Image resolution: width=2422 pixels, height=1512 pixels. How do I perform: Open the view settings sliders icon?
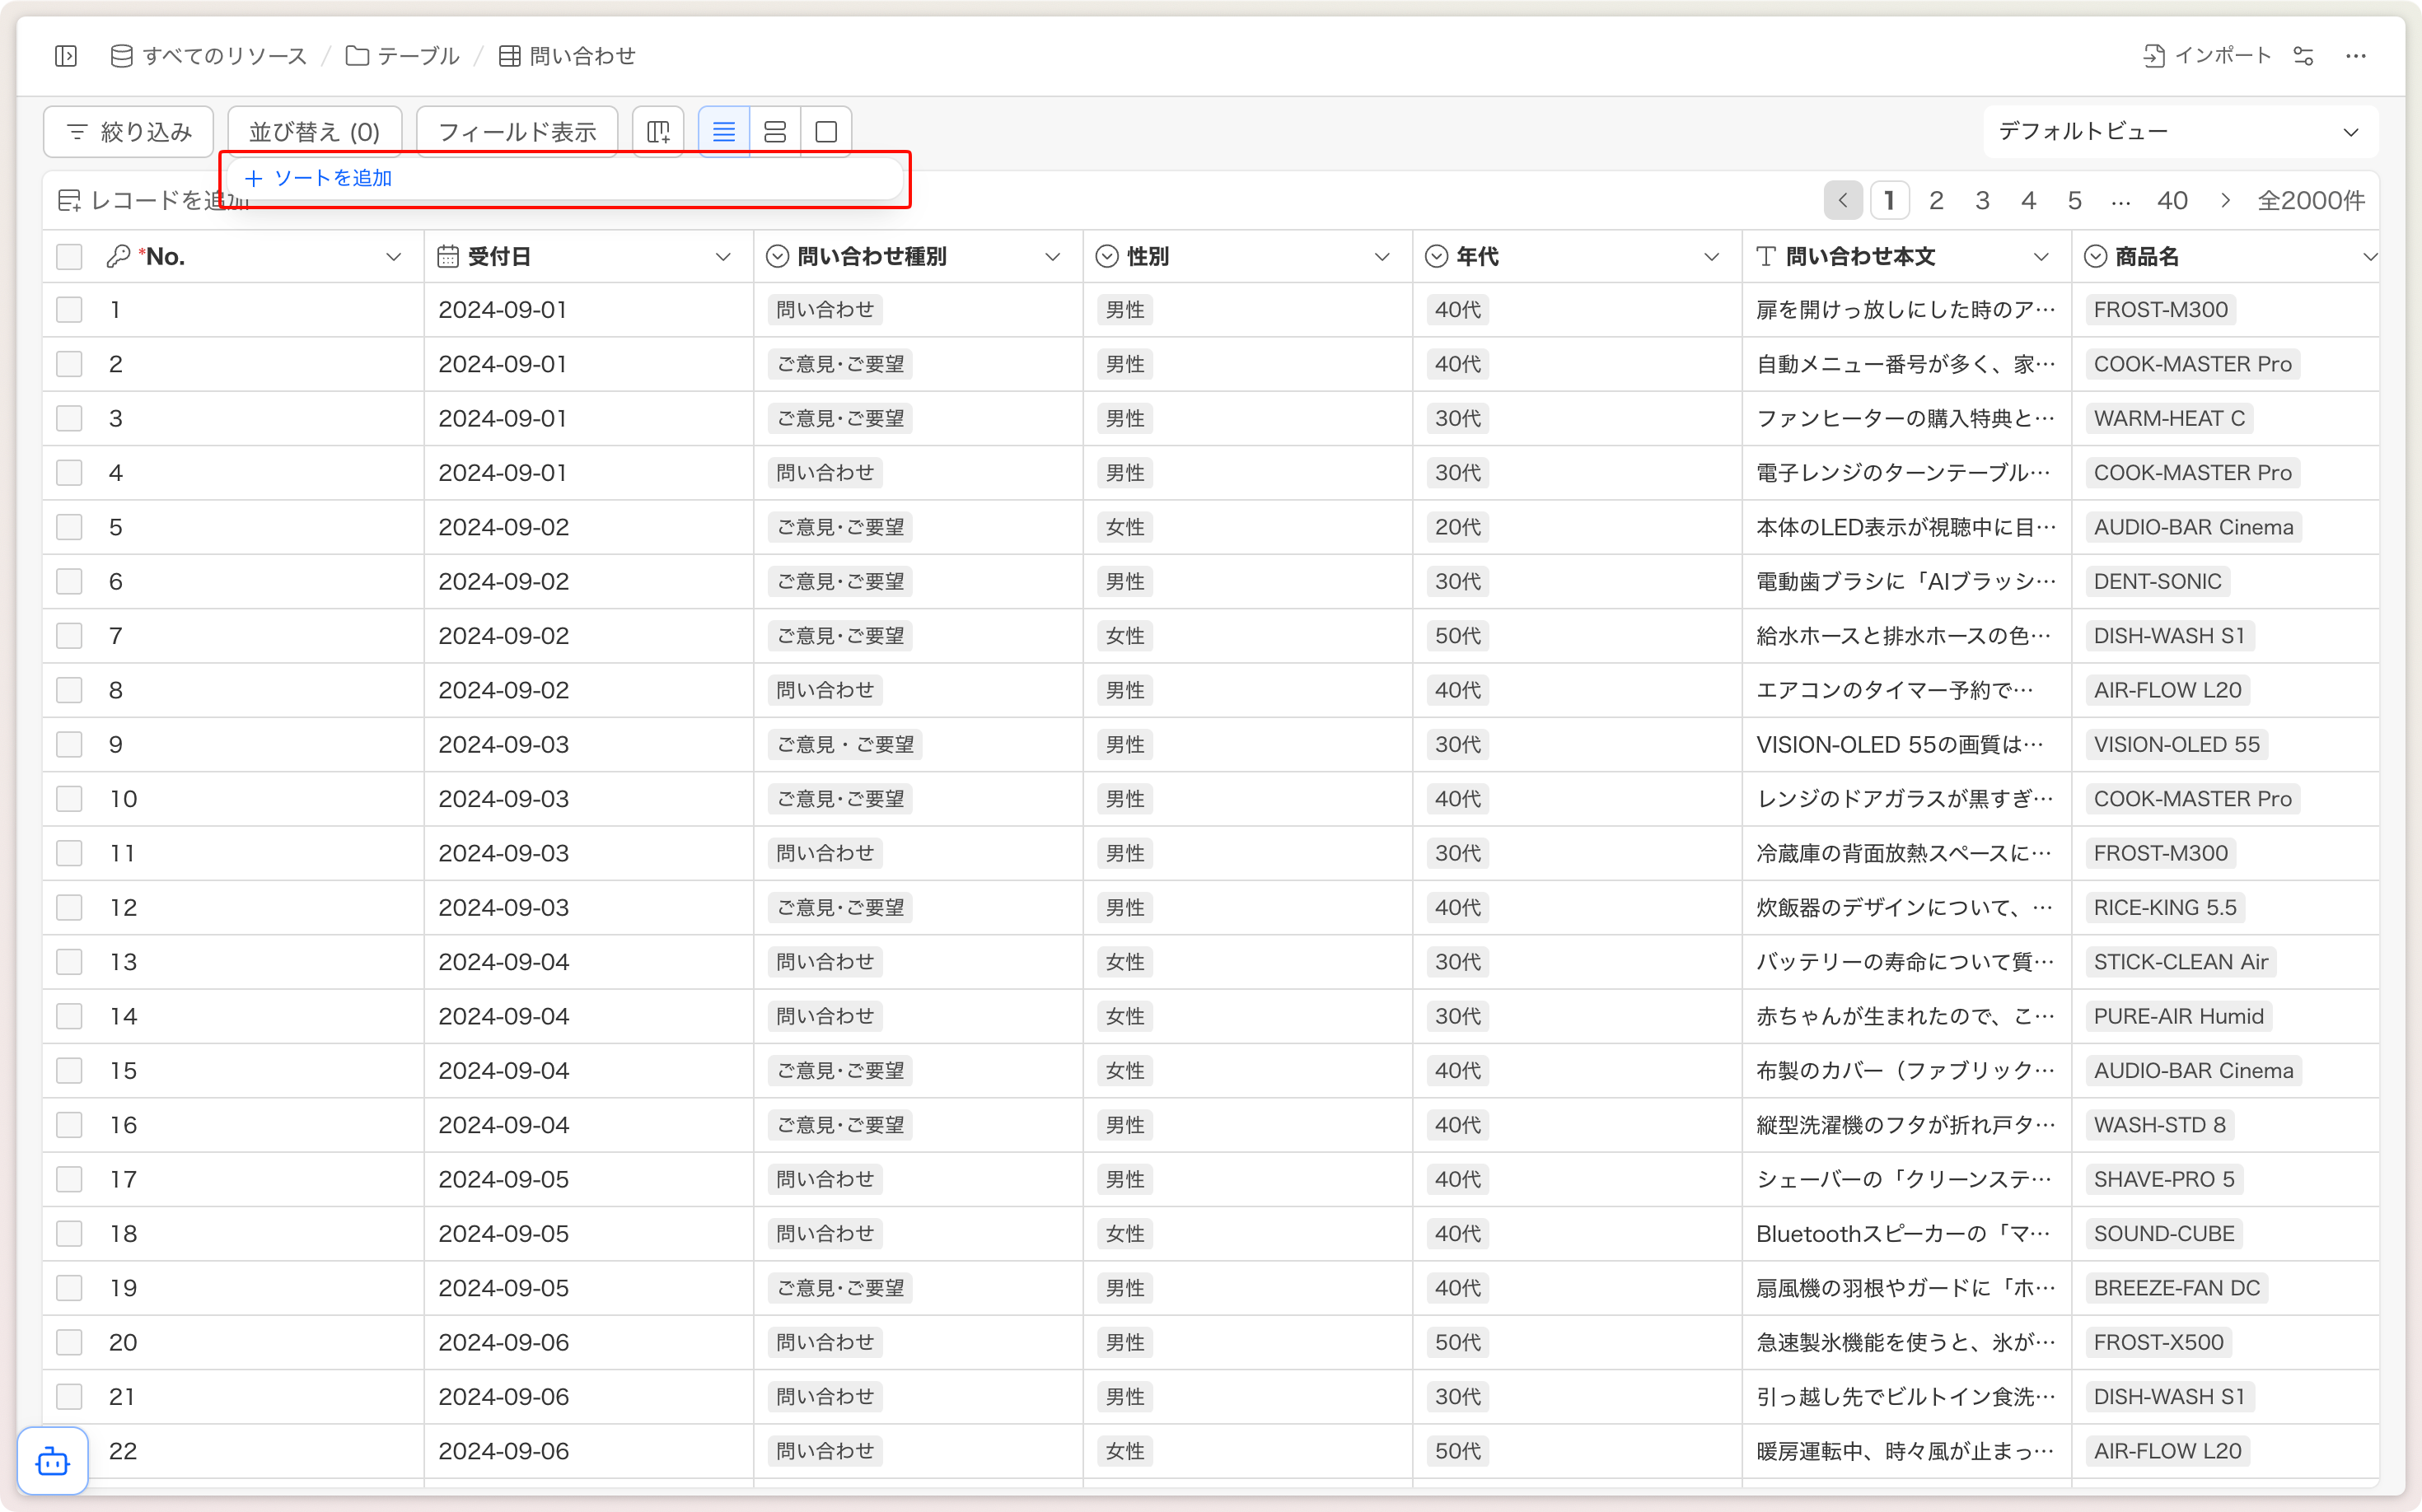[x=2303, y=56]
